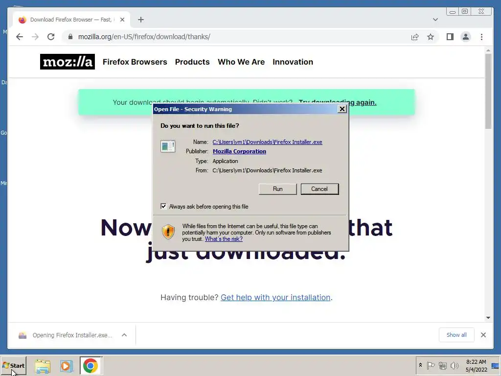501x376 pixels.
Task: Close the Download Firefox Browser tab
Action: pos(122,20)
